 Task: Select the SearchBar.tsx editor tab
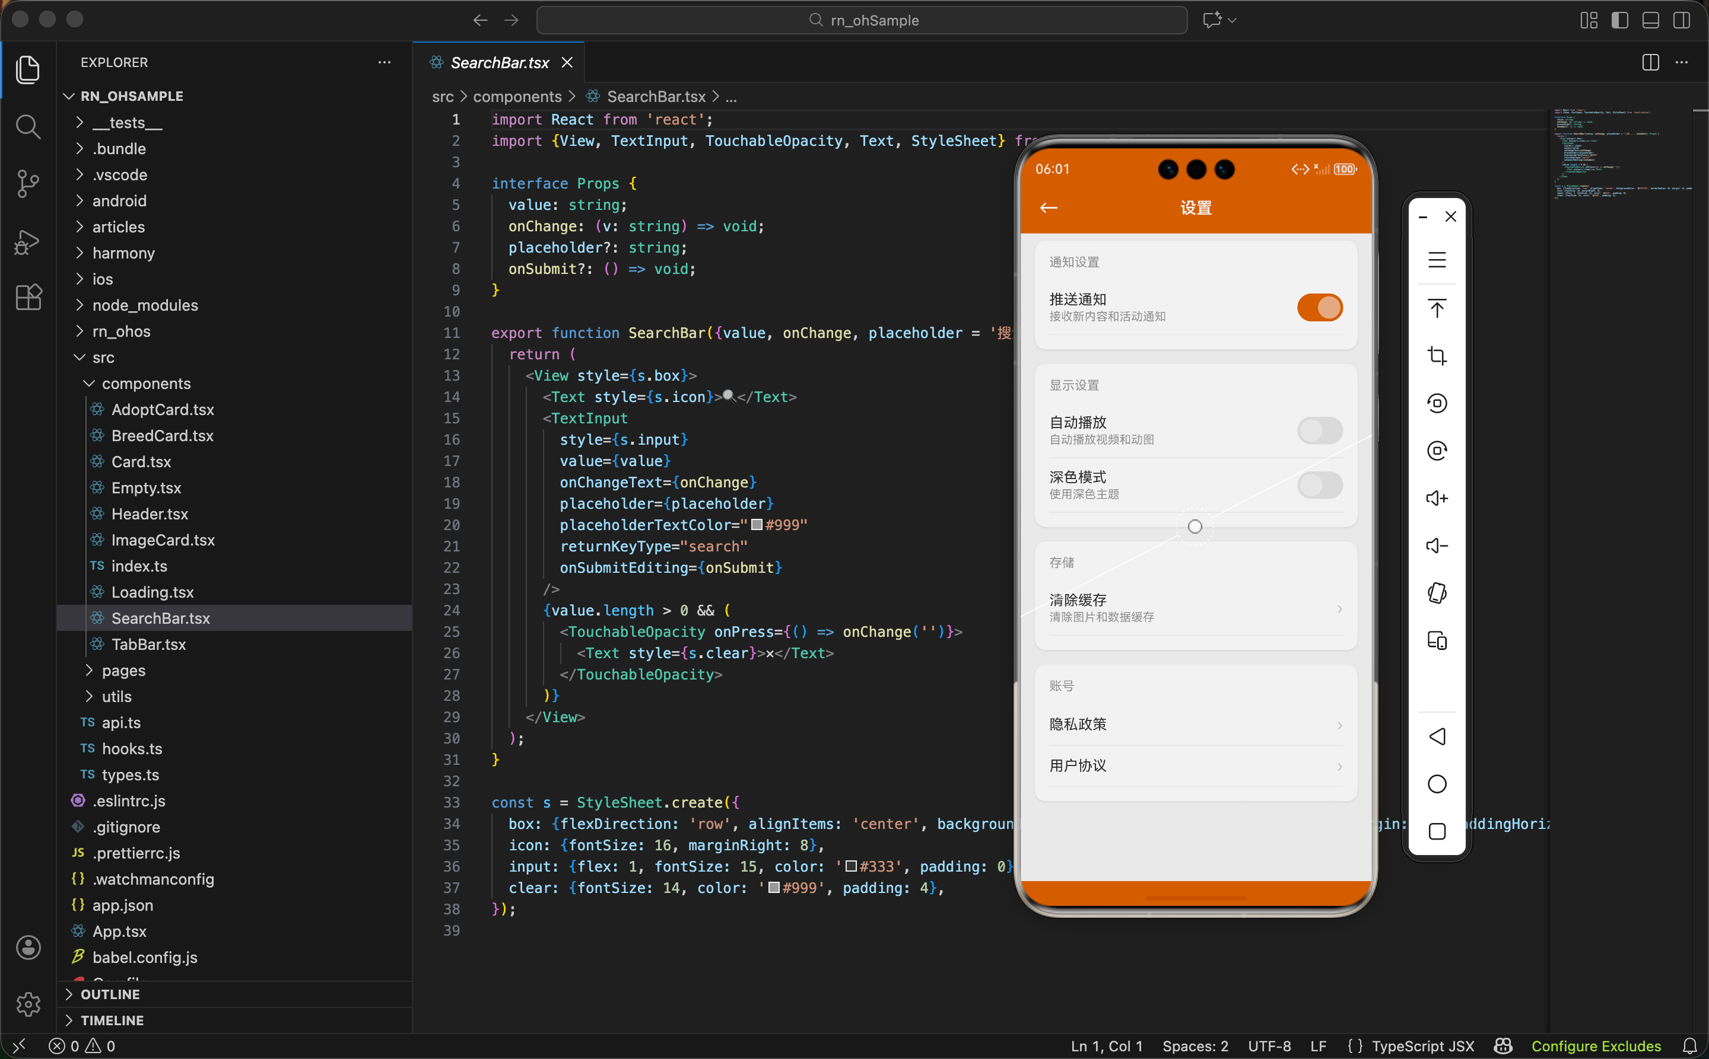pyautogui.click(x=499, y=62)
